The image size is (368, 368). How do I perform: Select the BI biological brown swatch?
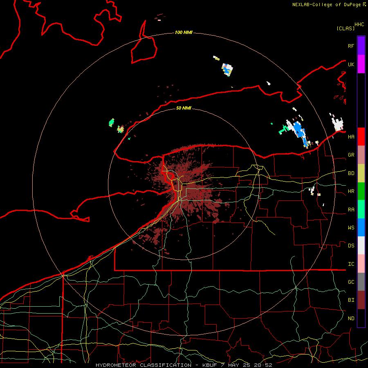[361, 300]
